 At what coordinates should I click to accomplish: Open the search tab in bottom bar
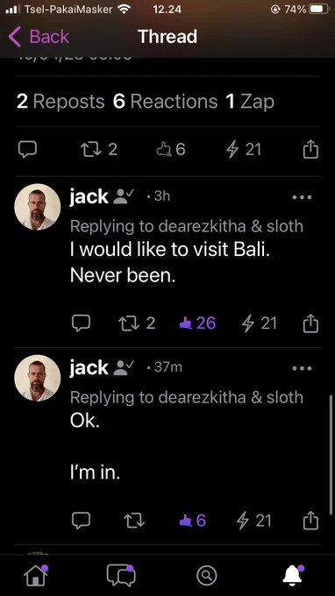click(206, 576)
